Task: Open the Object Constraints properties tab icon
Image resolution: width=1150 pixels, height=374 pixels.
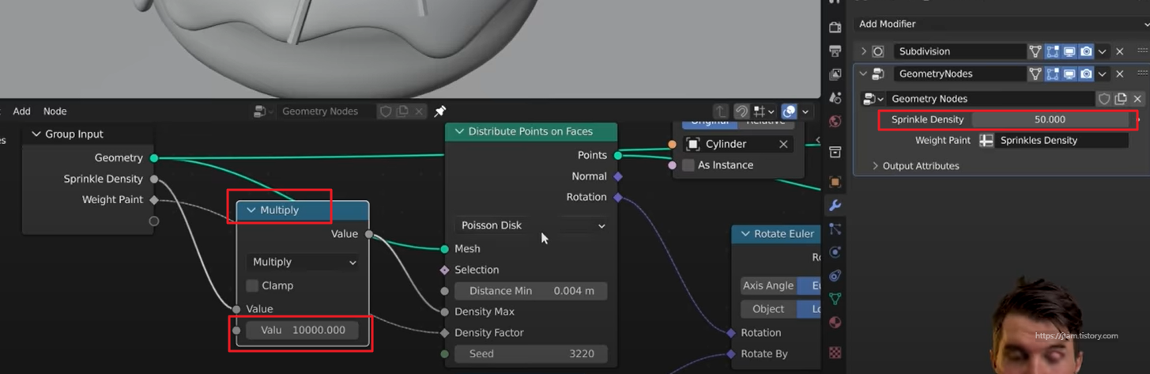Action: click(x=835, y=276)
